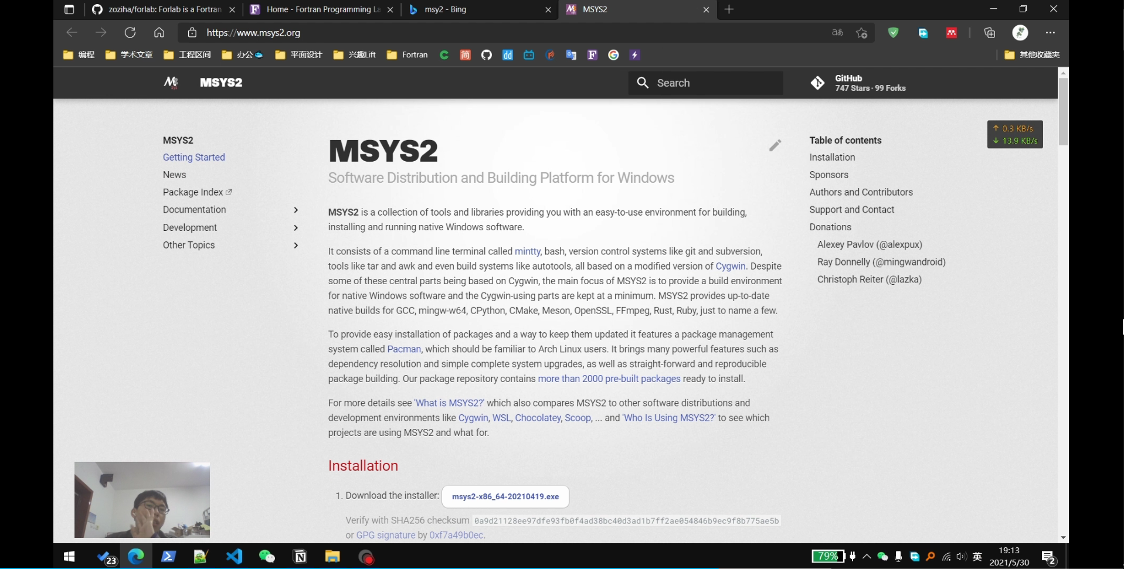This screenshot has height=569, width=1124.
Task: Open the Pacman link
Action: pos(404,349)
